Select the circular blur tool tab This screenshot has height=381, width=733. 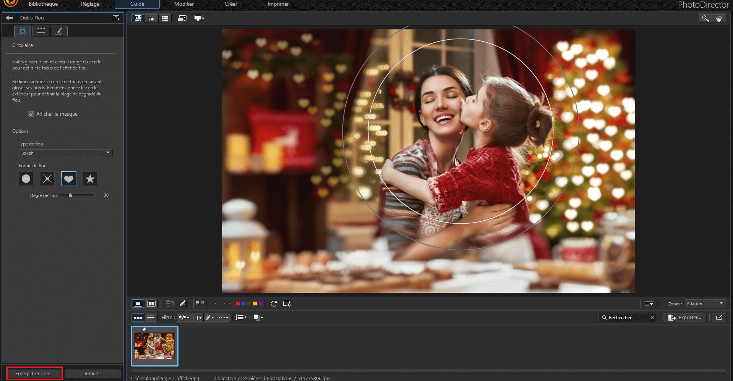(x=22, y=31)
